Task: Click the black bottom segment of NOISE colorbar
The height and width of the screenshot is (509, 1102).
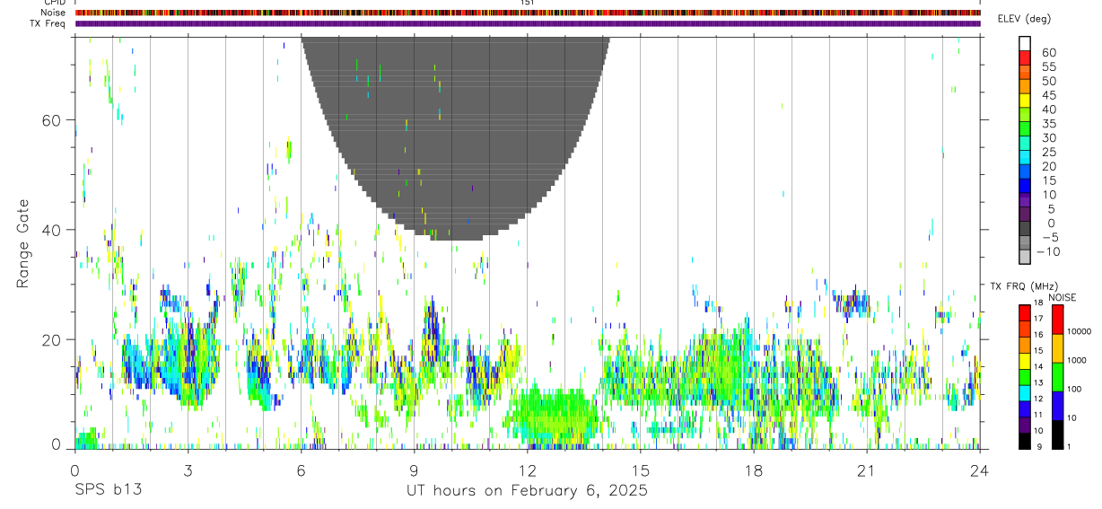Action: pos(1057,434)
